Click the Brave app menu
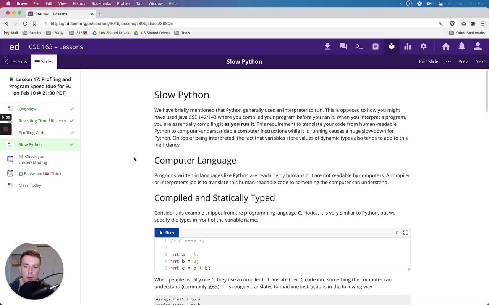489x305 pixels. (x=22, y=3)
